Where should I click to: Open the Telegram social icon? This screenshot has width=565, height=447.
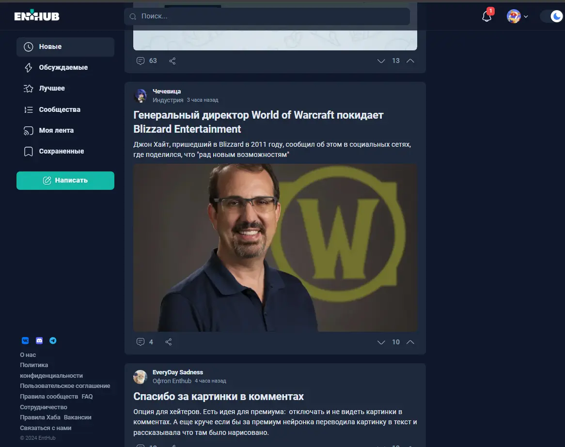click(53, 341)
